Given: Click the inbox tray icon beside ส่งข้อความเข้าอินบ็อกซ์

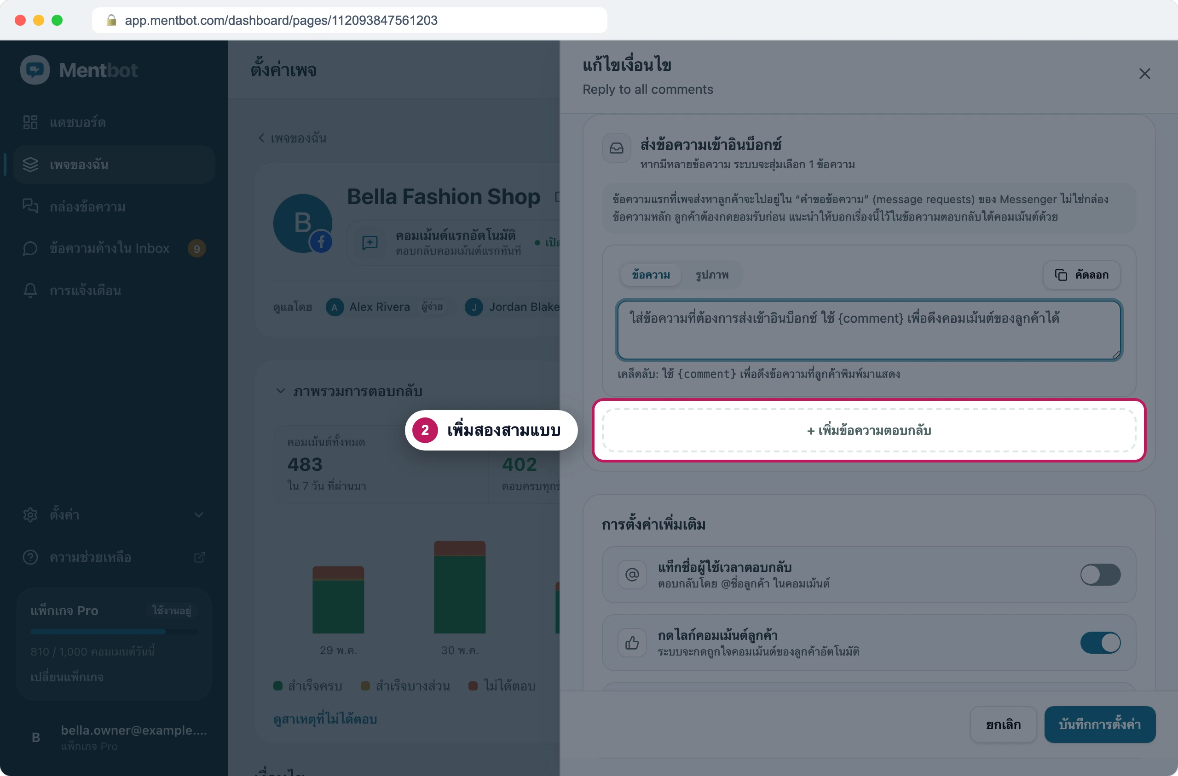Looking at the screenshot, I should click(x=616, y=148).
